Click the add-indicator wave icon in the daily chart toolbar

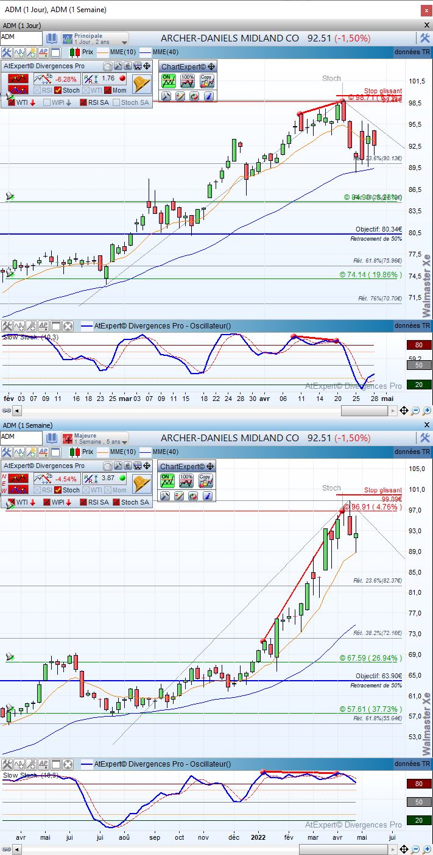pos(19,52)
